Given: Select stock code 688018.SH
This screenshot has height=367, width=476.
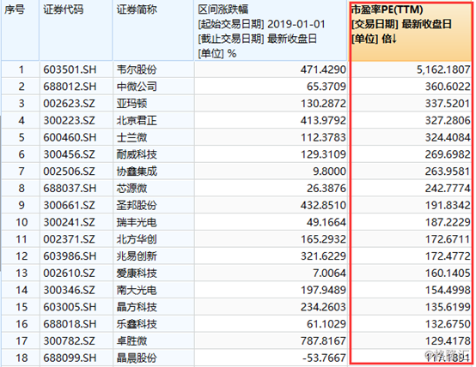Looking at the screenshot, I should coord(70,324).
